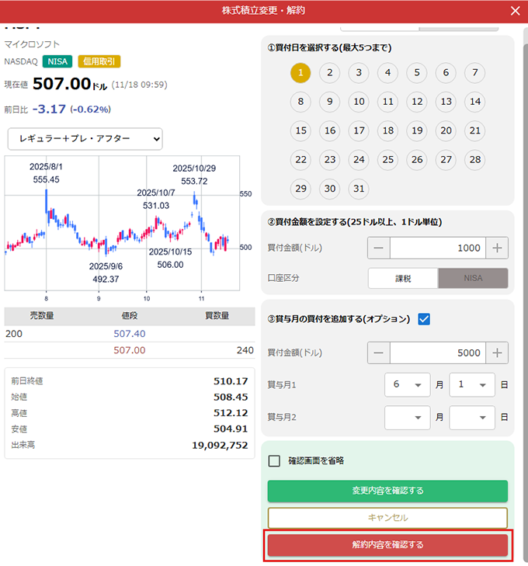Select purchase day 15
Image resolution: width=528 pixels, height=566 pixels.
pyautogui.click(x=300, y=131)
